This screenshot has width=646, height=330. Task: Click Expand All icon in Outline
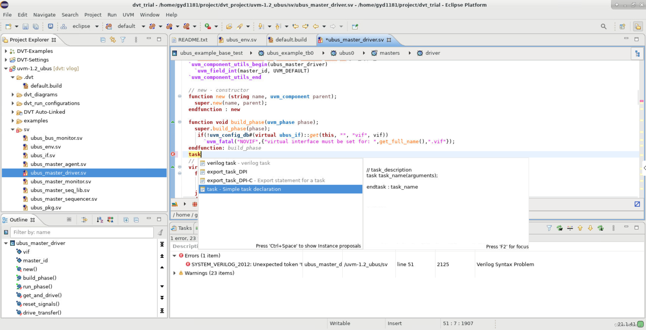(x=126, y=220)
